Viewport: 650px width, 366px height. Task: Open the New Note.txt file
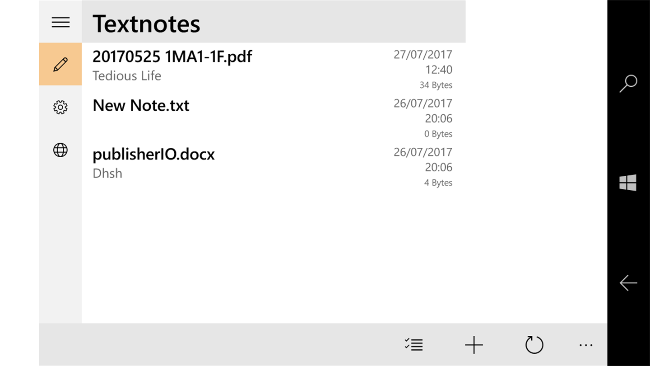(141, 105)
